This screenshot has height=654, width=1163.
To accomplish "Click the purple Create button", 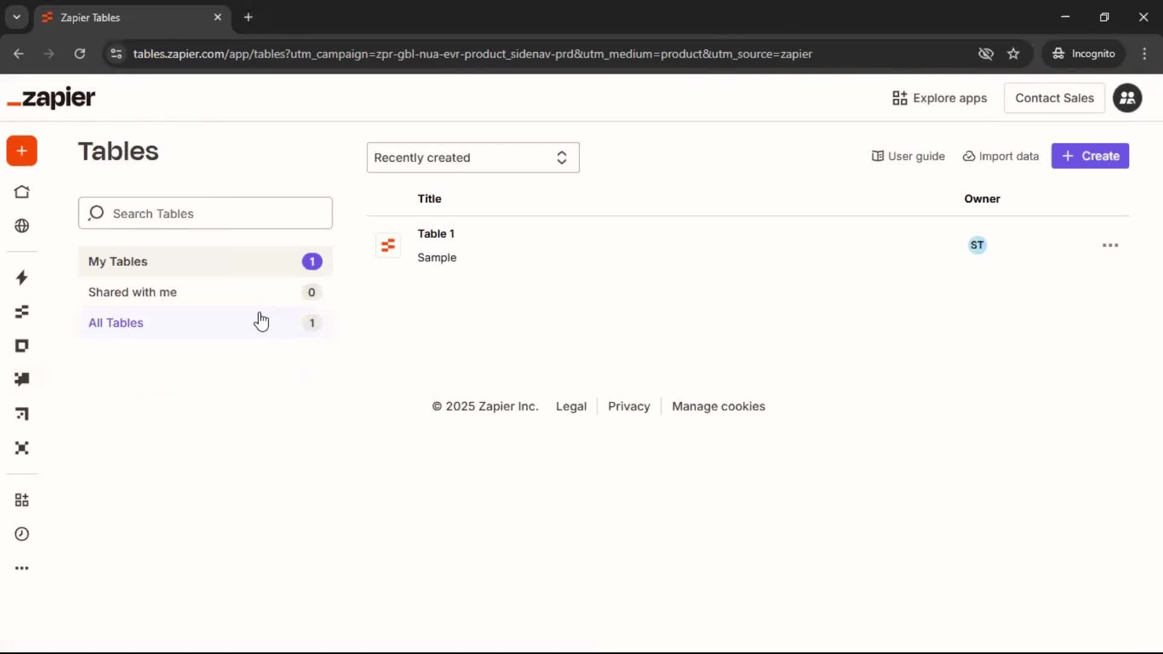I will click(1090, 156).
